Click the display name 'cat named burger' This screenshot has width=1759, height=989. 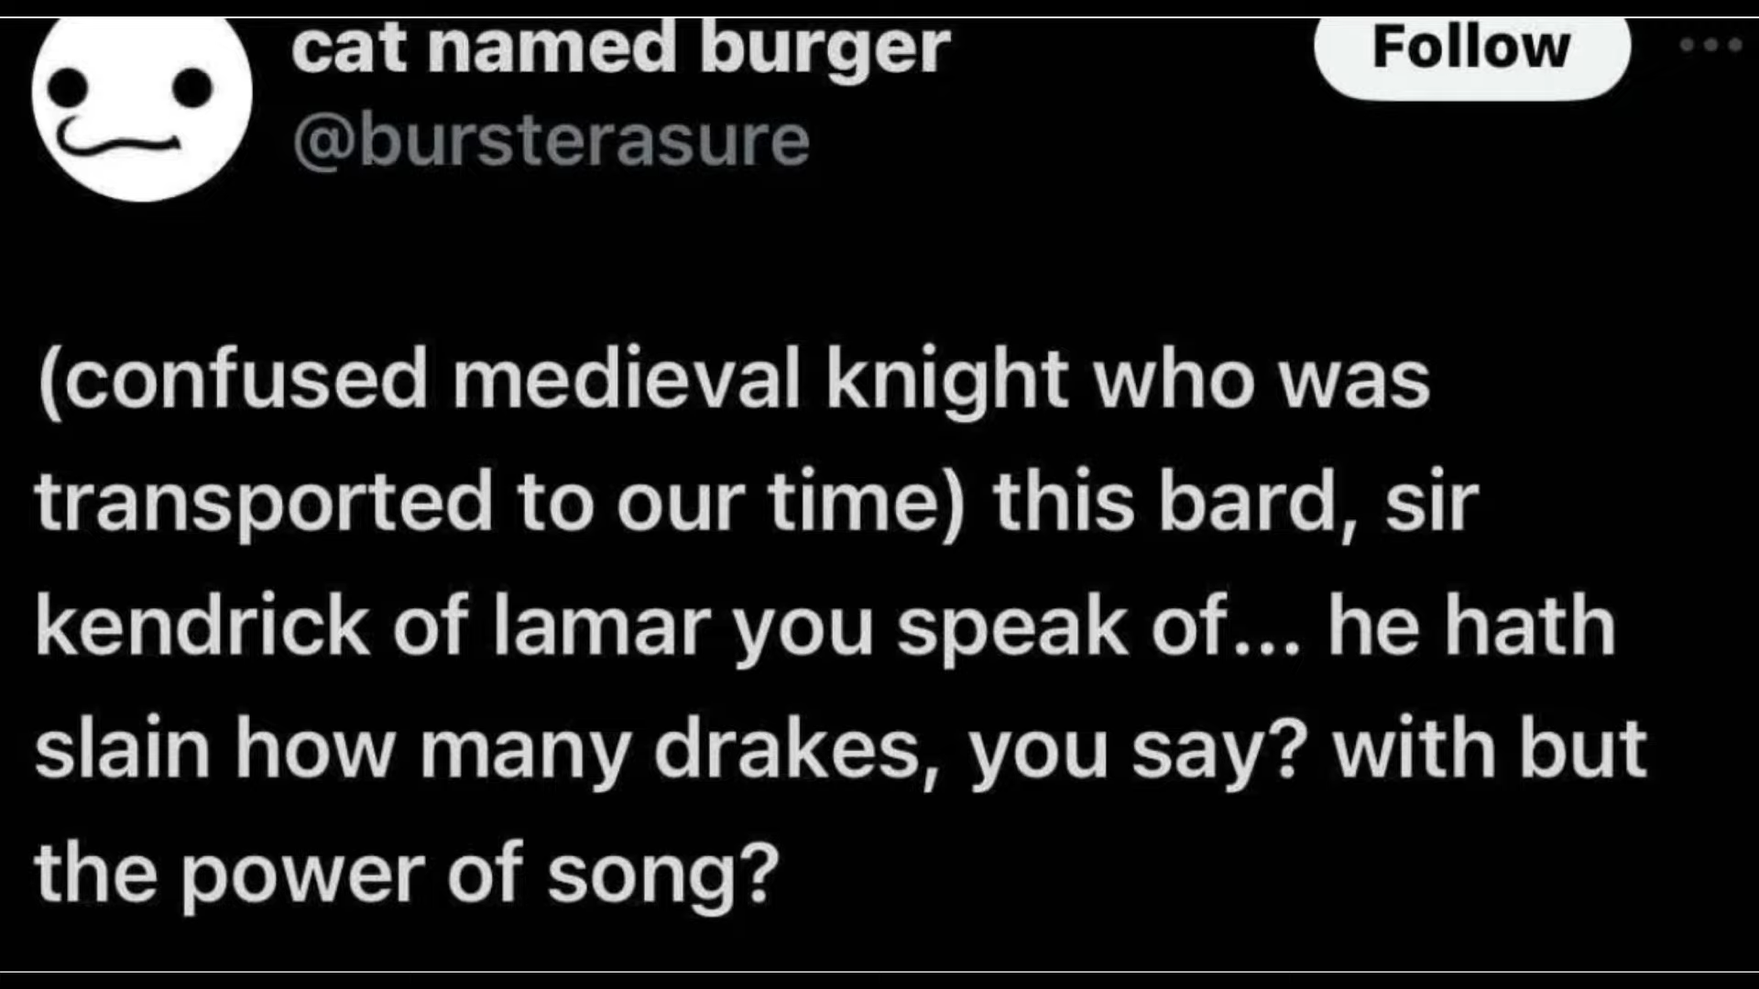620,49
